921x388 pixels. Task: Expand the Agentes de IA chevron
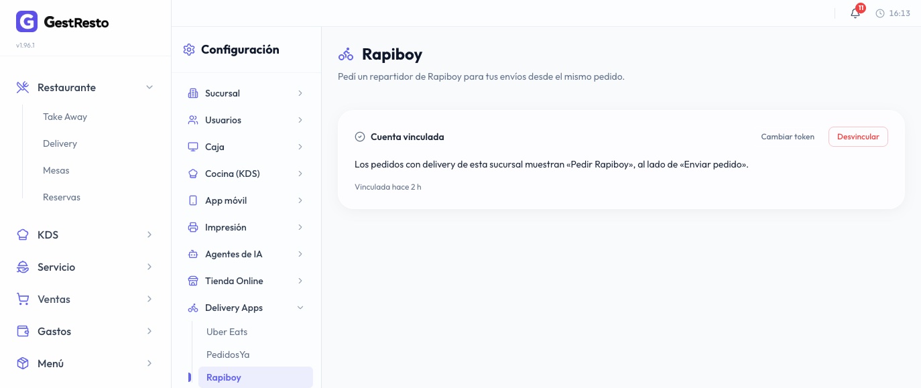click(x=300, y=254)
